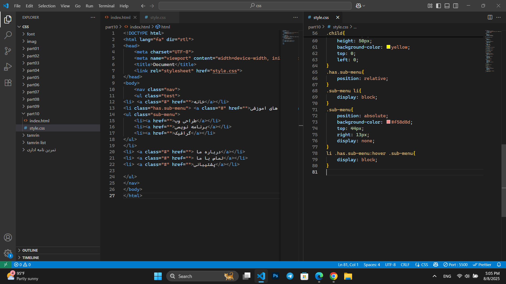This screenshot has width=506, height=284.
Task: Click the Go Forward arrow in title bar
Action: coord(152,6)
